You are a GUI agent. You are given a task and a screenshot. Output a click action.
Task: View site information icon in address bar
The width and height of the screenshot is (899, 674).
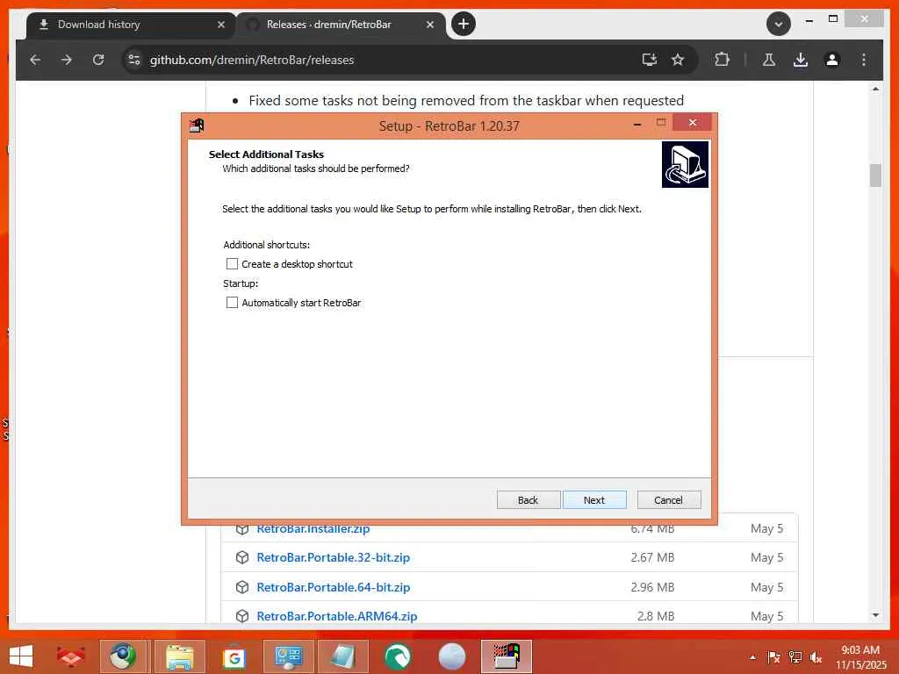(x=134, y=60)
